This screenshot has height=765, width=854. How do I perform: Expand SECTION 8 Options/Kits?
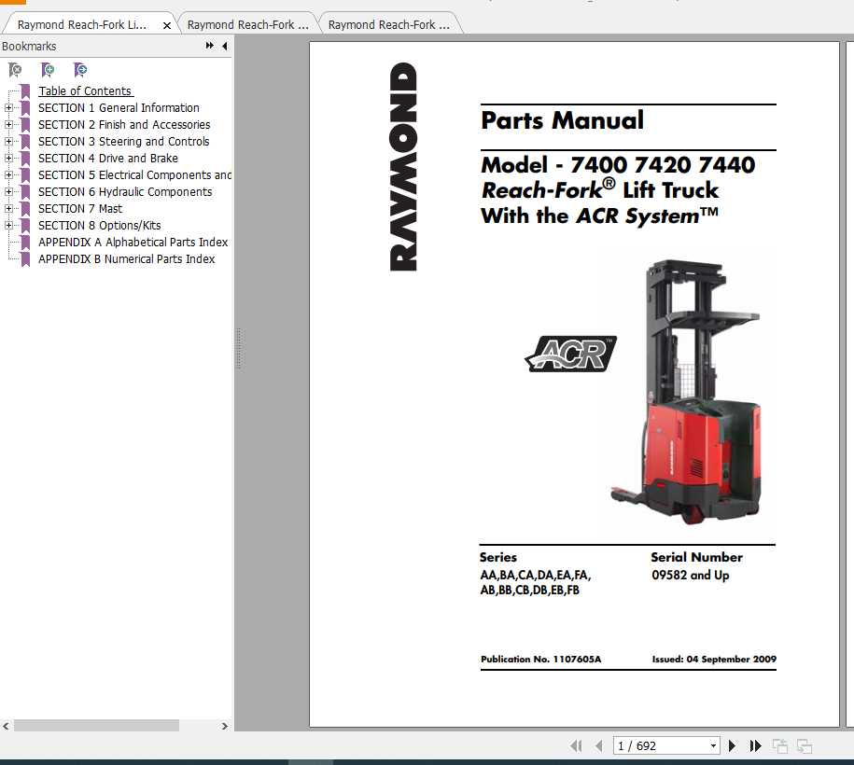tap(8, 226)
